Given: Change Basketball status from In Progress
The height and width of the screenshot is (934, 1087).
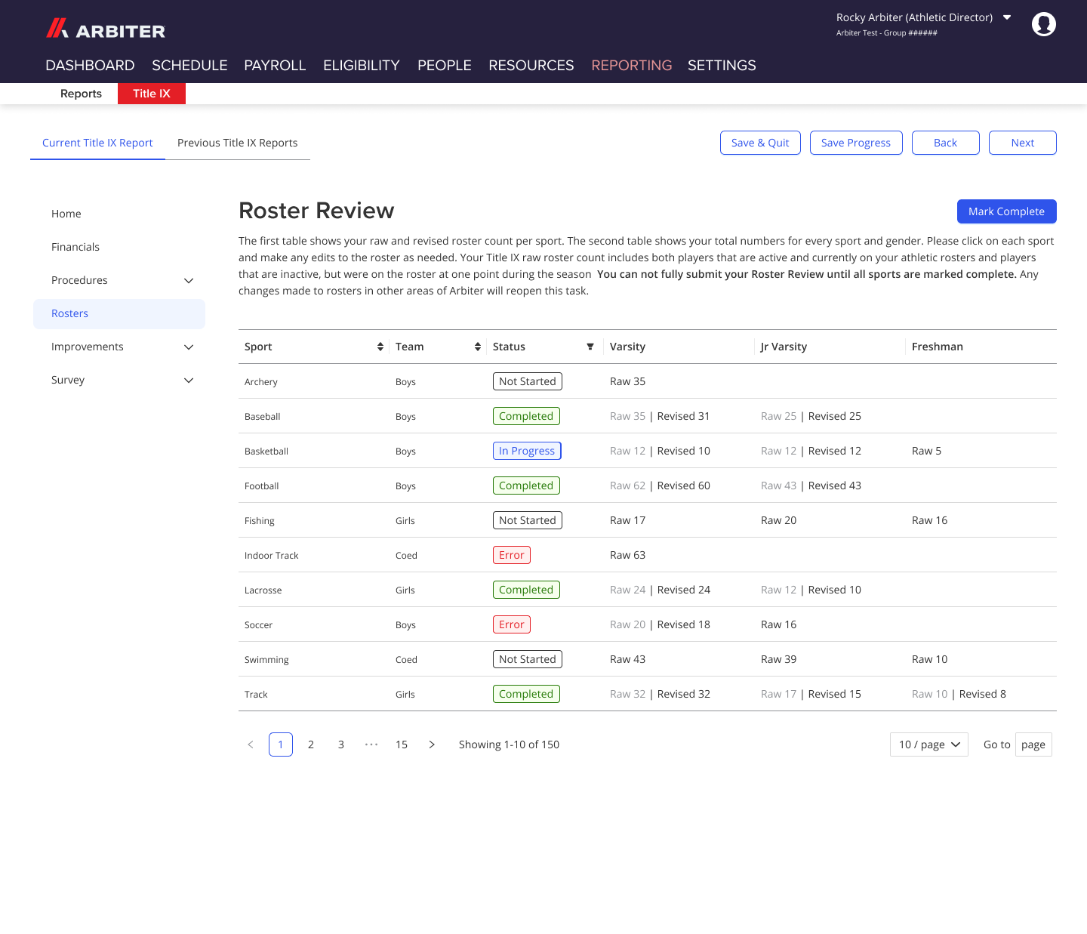Looking at the screenshot, I should click(x=527, y=451).
